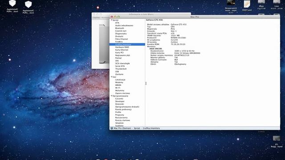Select Składniki entry
Viewport: 285px width, 160px height.
tap(119, 123)
